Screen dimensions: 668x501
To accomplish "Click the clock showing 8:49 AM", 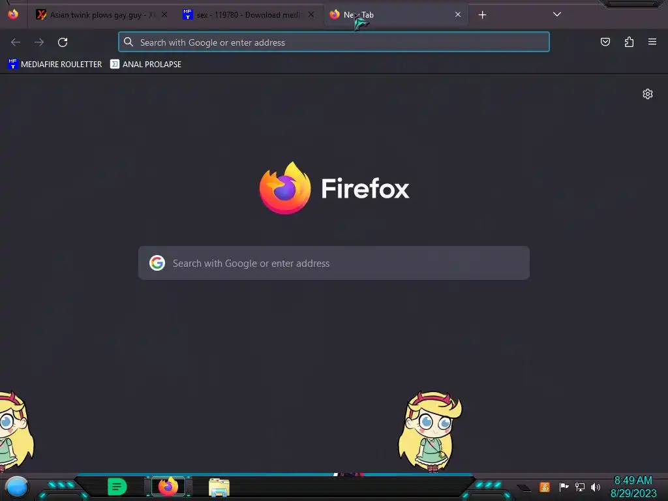I will [x=633, y=481].
